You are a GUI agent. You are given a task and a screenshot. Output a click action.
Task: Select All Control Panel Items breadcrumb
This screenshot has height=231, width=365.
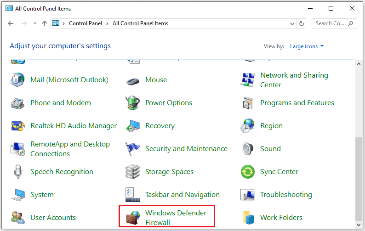140,23
